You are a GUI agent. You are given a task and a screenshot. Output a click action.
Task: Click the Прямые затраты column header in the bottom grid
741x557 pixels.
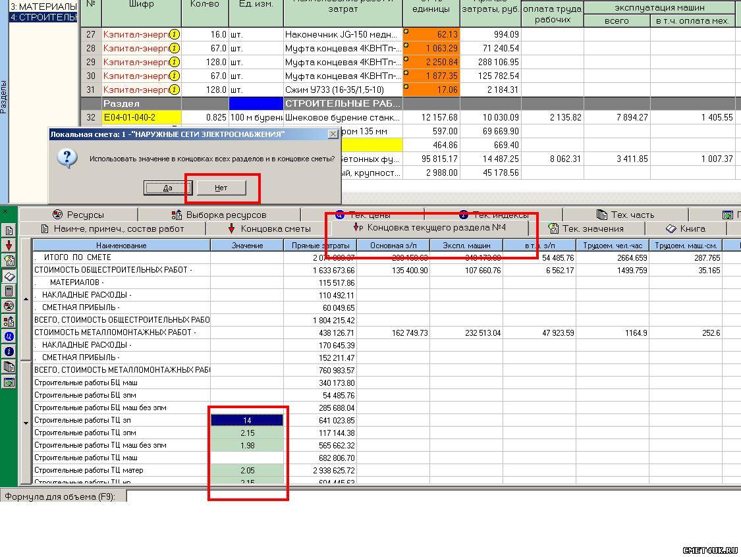point(320,245)
